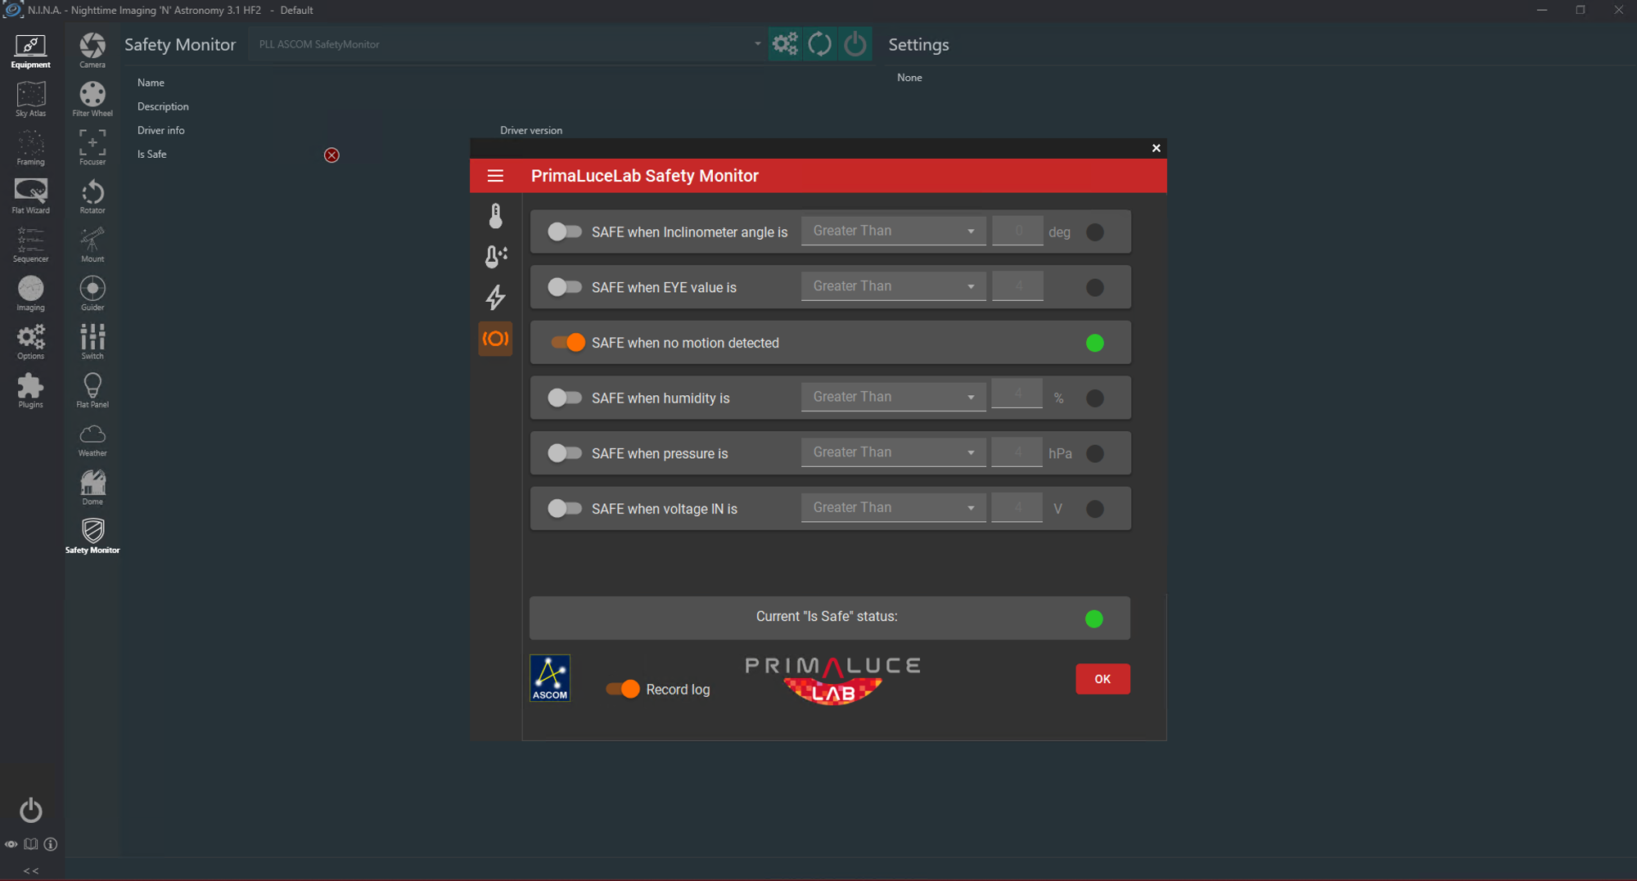The width and height of the screenshot is (1637, 881).
Task: Select the Focuser equipment tab
Action: click(92, 148)
